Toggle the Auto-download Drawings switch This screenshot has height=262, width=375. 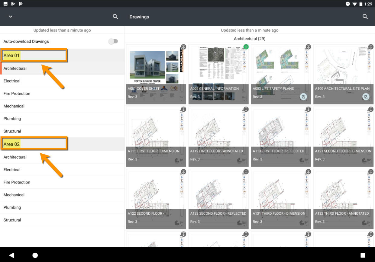coord(113,41)
